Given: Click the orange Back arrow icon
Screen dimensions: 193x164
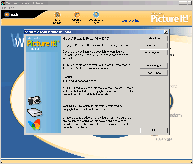Looking at the screenshot, I should point(7,15).
